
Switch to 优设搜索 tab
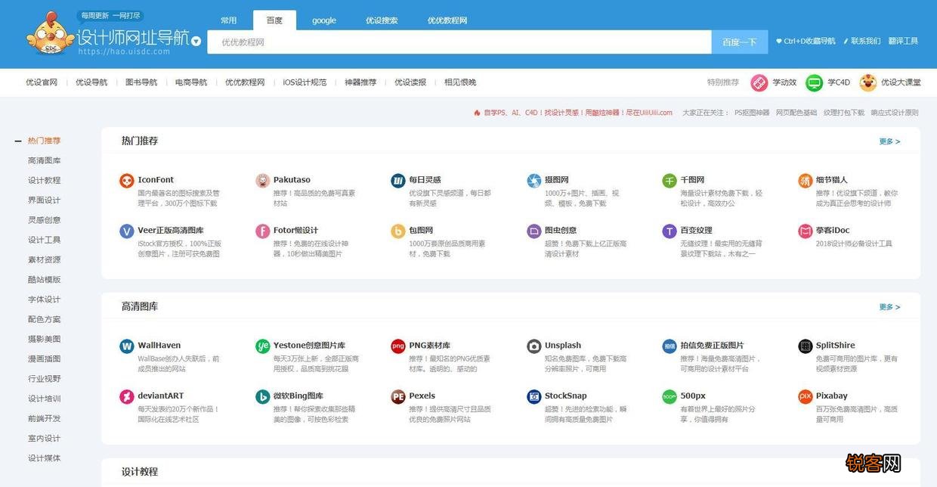pyautogui.click(x=382, y=20)
